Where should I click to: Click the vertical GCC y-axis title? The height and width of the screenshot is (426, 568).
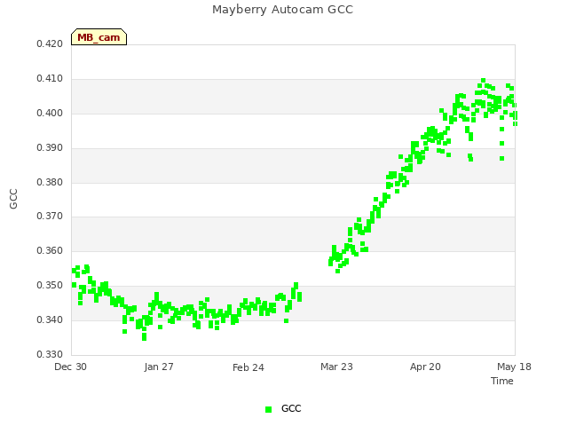tap(13, 199)
